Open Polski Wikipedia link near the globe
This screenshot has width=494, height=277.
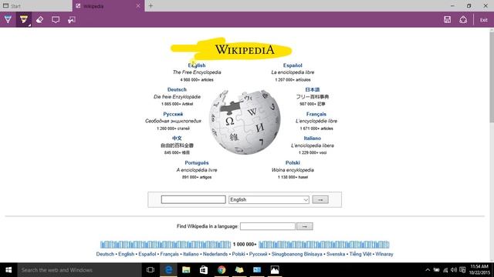pos(293,162)
